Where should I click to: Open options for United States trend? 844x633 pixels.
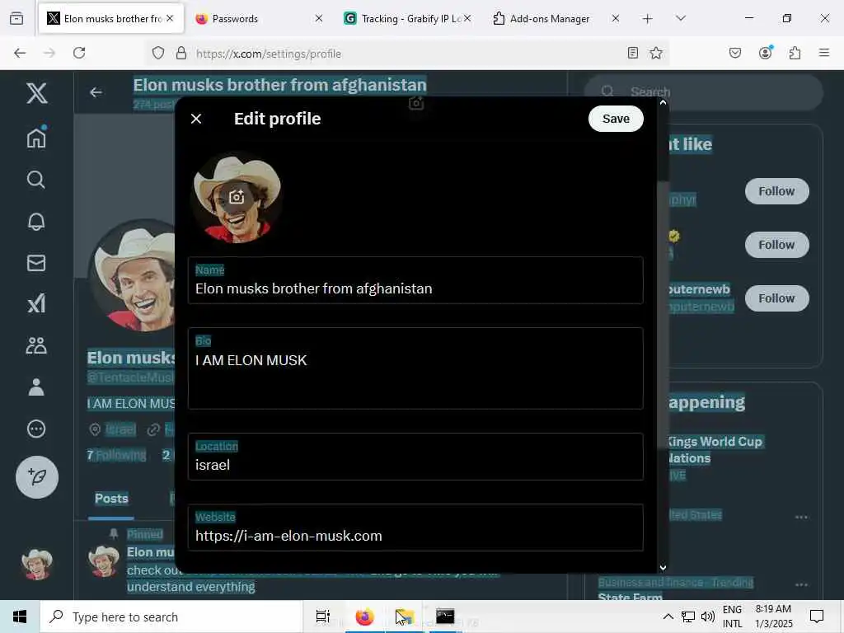[x=801, y=517]
